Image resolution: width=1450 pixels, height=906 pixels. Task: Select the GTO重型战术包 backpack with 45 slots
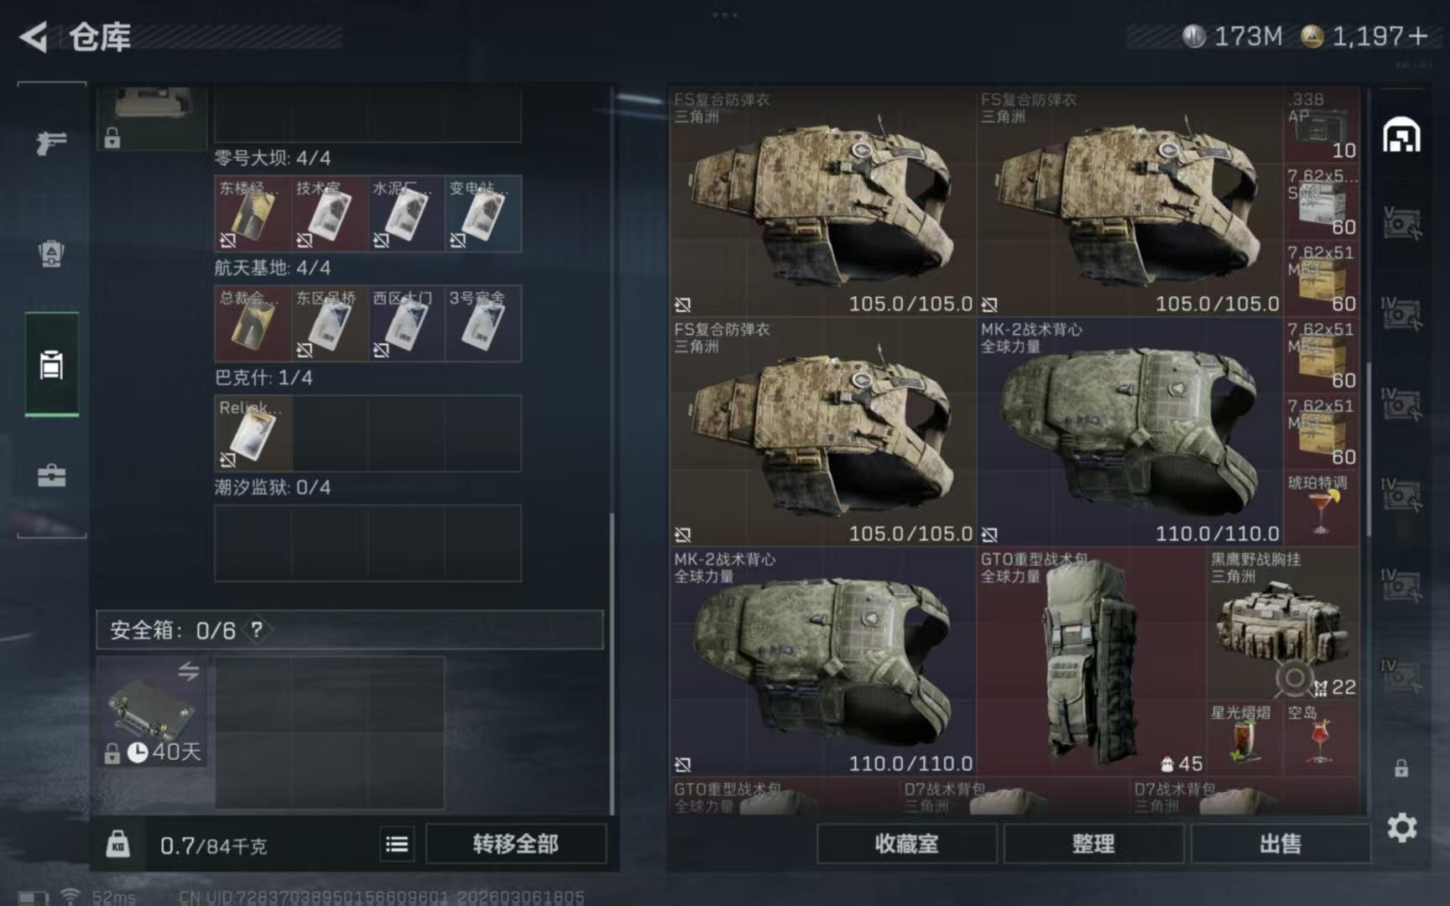tap(1091, 662)
